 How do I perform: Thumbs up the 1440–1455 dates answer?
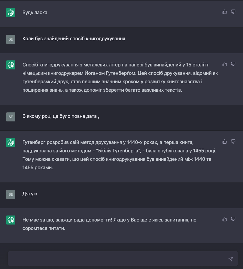pos(224,142)
